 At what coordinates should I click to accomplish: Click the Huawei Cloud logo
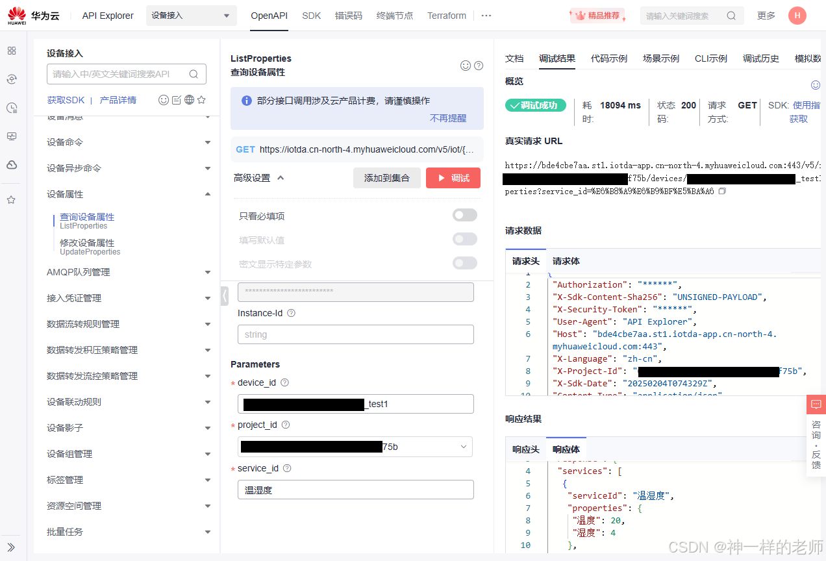(x=34, y=16)
